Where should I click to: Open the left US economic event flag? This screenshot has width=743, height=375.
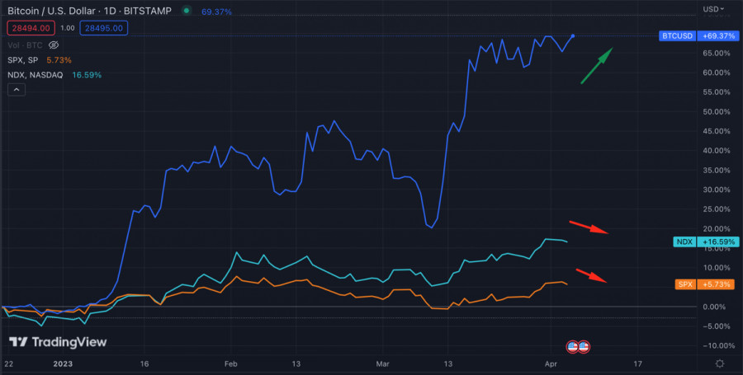pyautogui.click(x=572, y=347)
